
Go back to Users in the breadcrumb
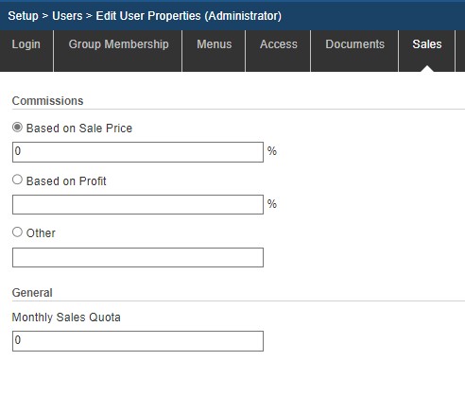pyautogui.click(x=67, y=16)
